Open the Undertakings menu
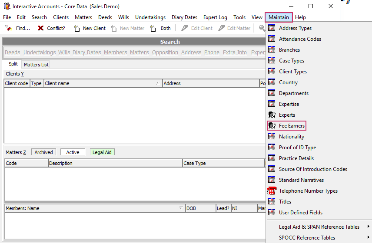 coord(150,17)
